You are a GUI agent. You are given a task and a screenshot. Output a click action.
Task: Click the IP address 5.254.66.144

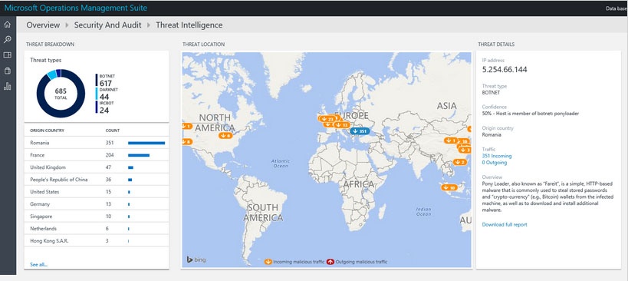[x=505, y=69]
